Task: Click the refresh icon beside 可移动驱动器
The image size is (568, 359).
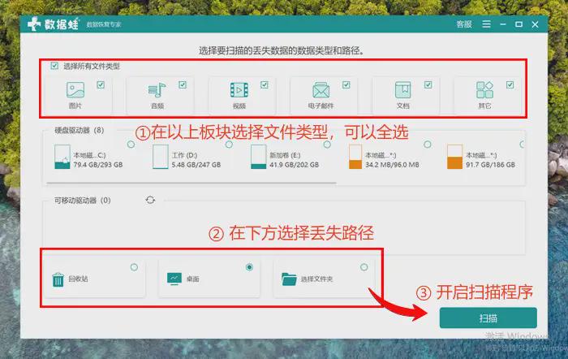Action: pyautogui.click(x=150, y=200)
